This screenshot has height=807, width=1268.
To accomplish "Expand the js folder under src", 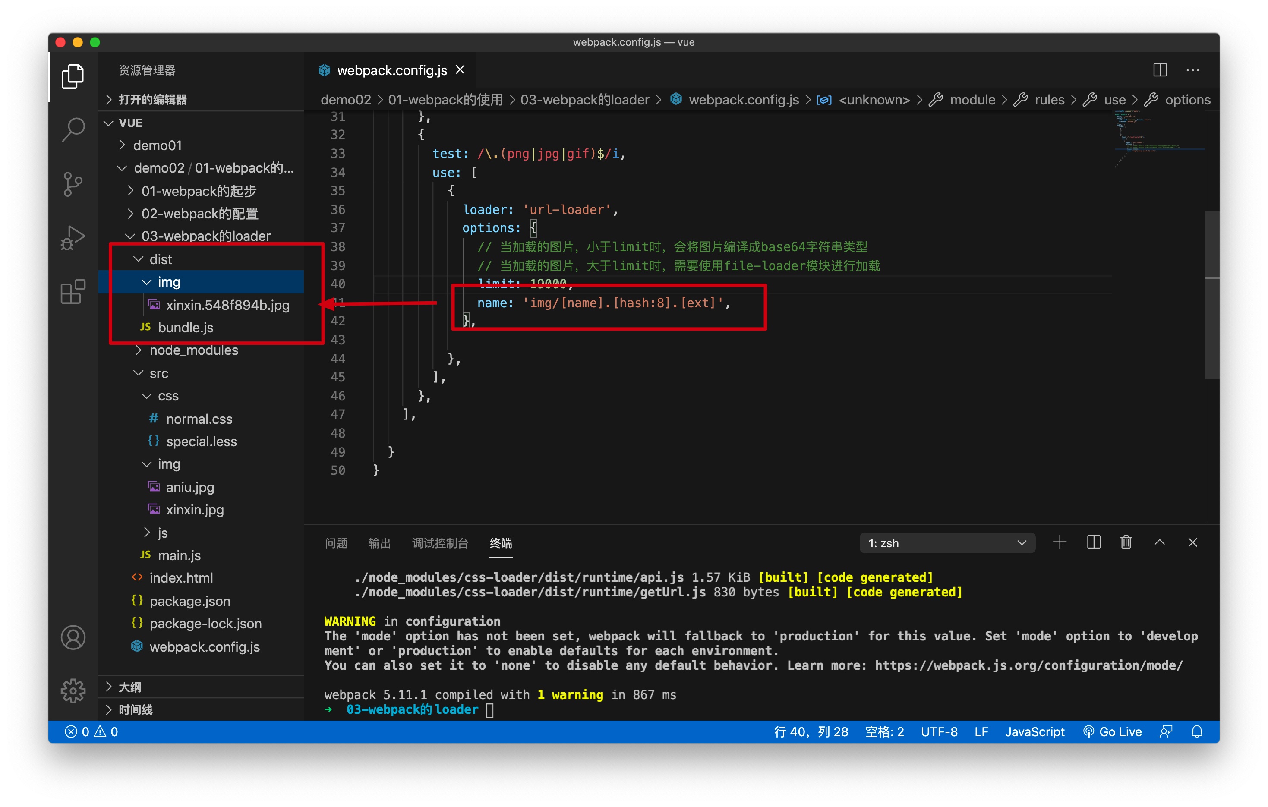I will (x=202, y=532).
